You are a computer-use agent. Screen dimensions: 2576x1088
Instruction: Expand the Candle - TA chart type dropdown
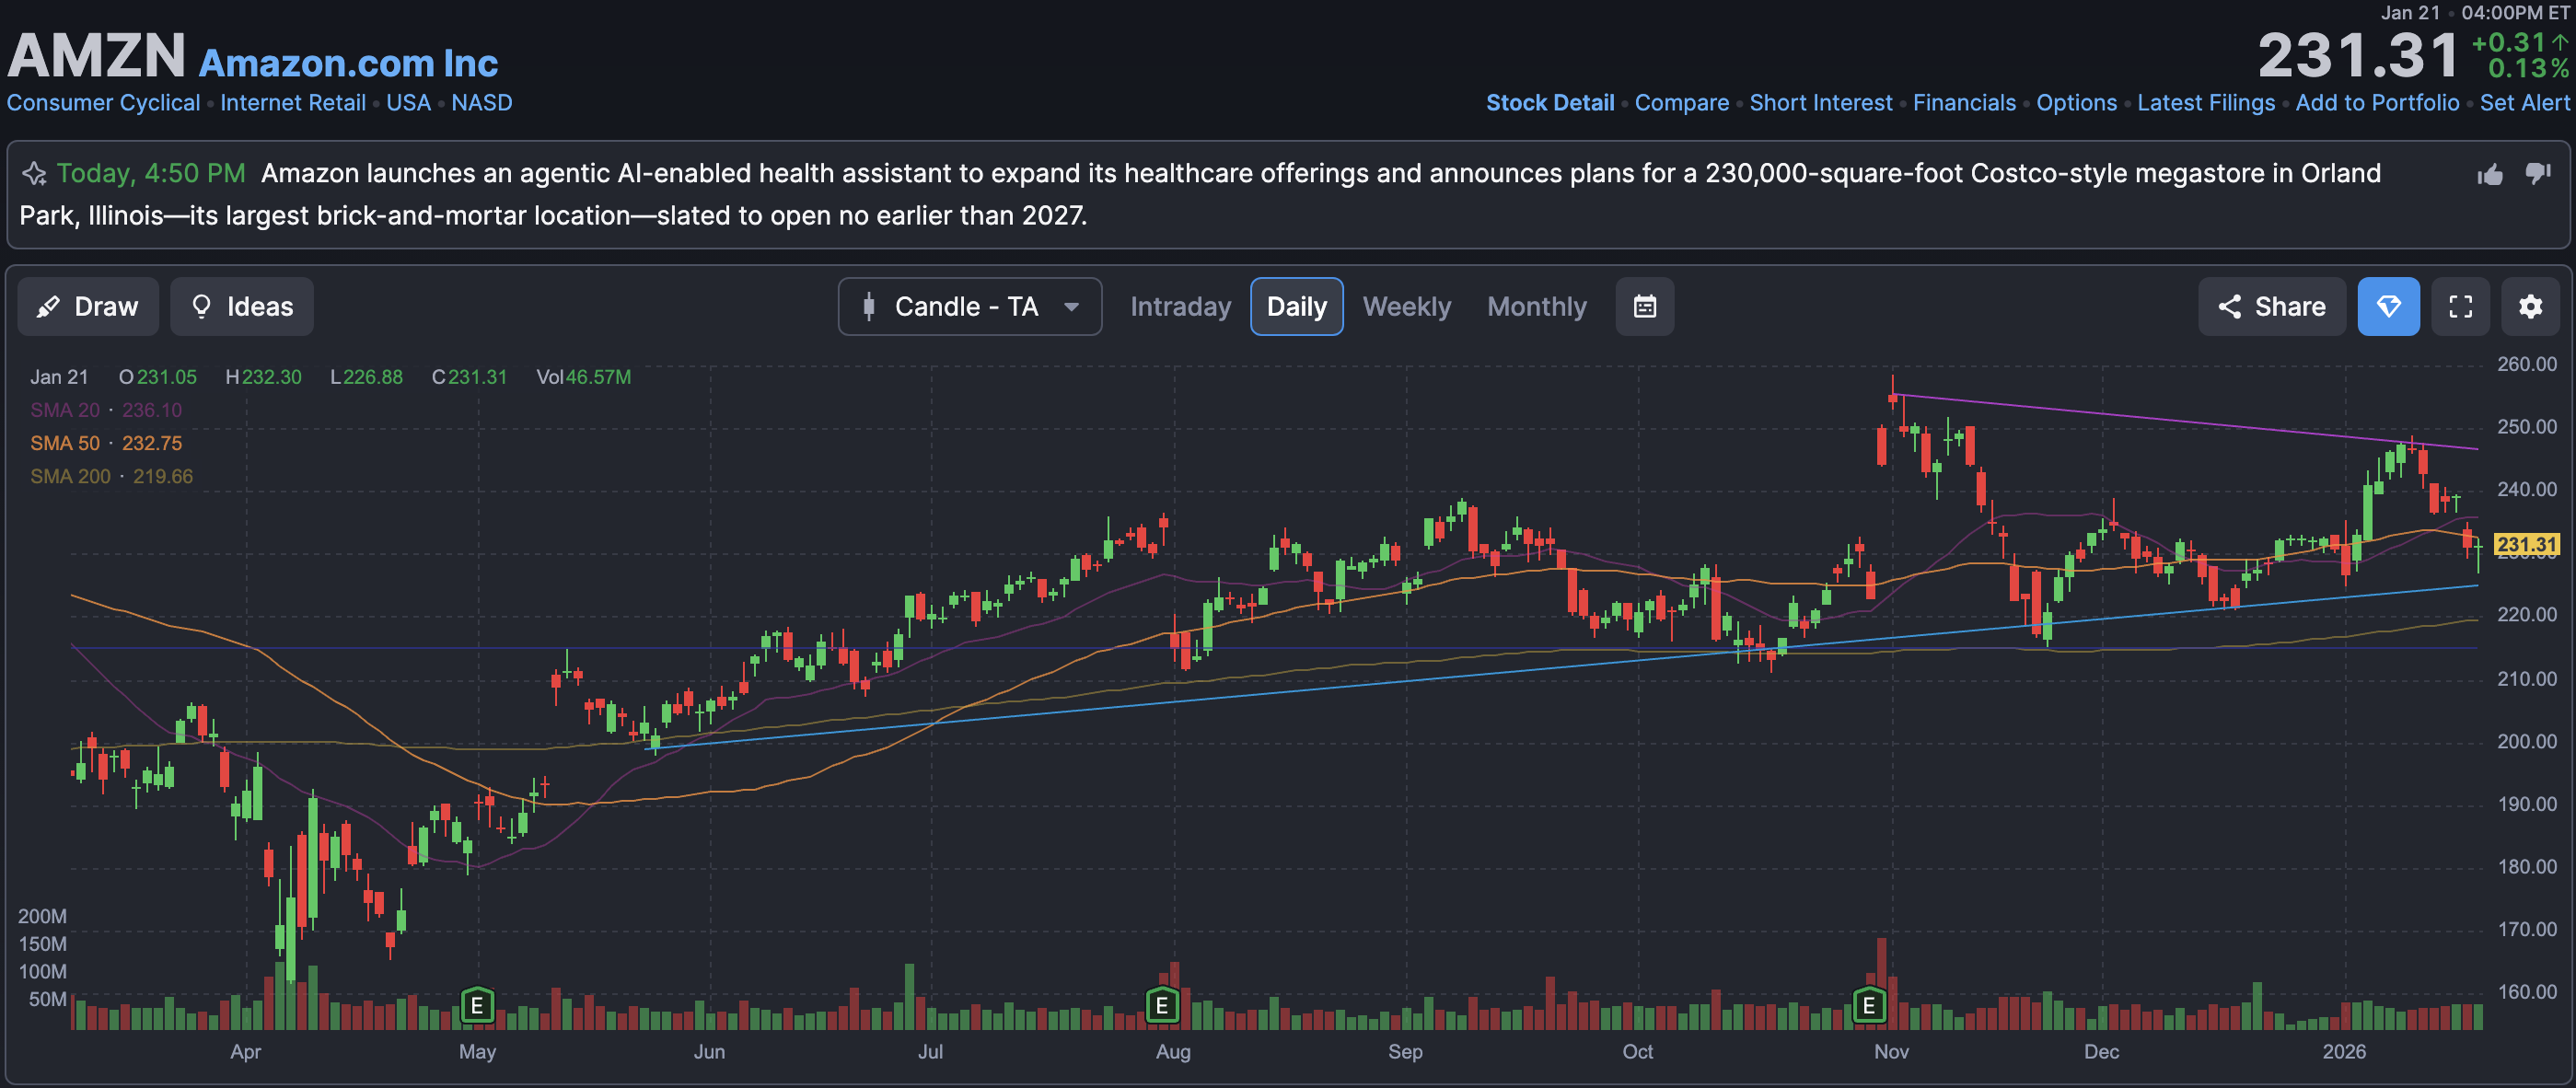click(x=969, y=306)
